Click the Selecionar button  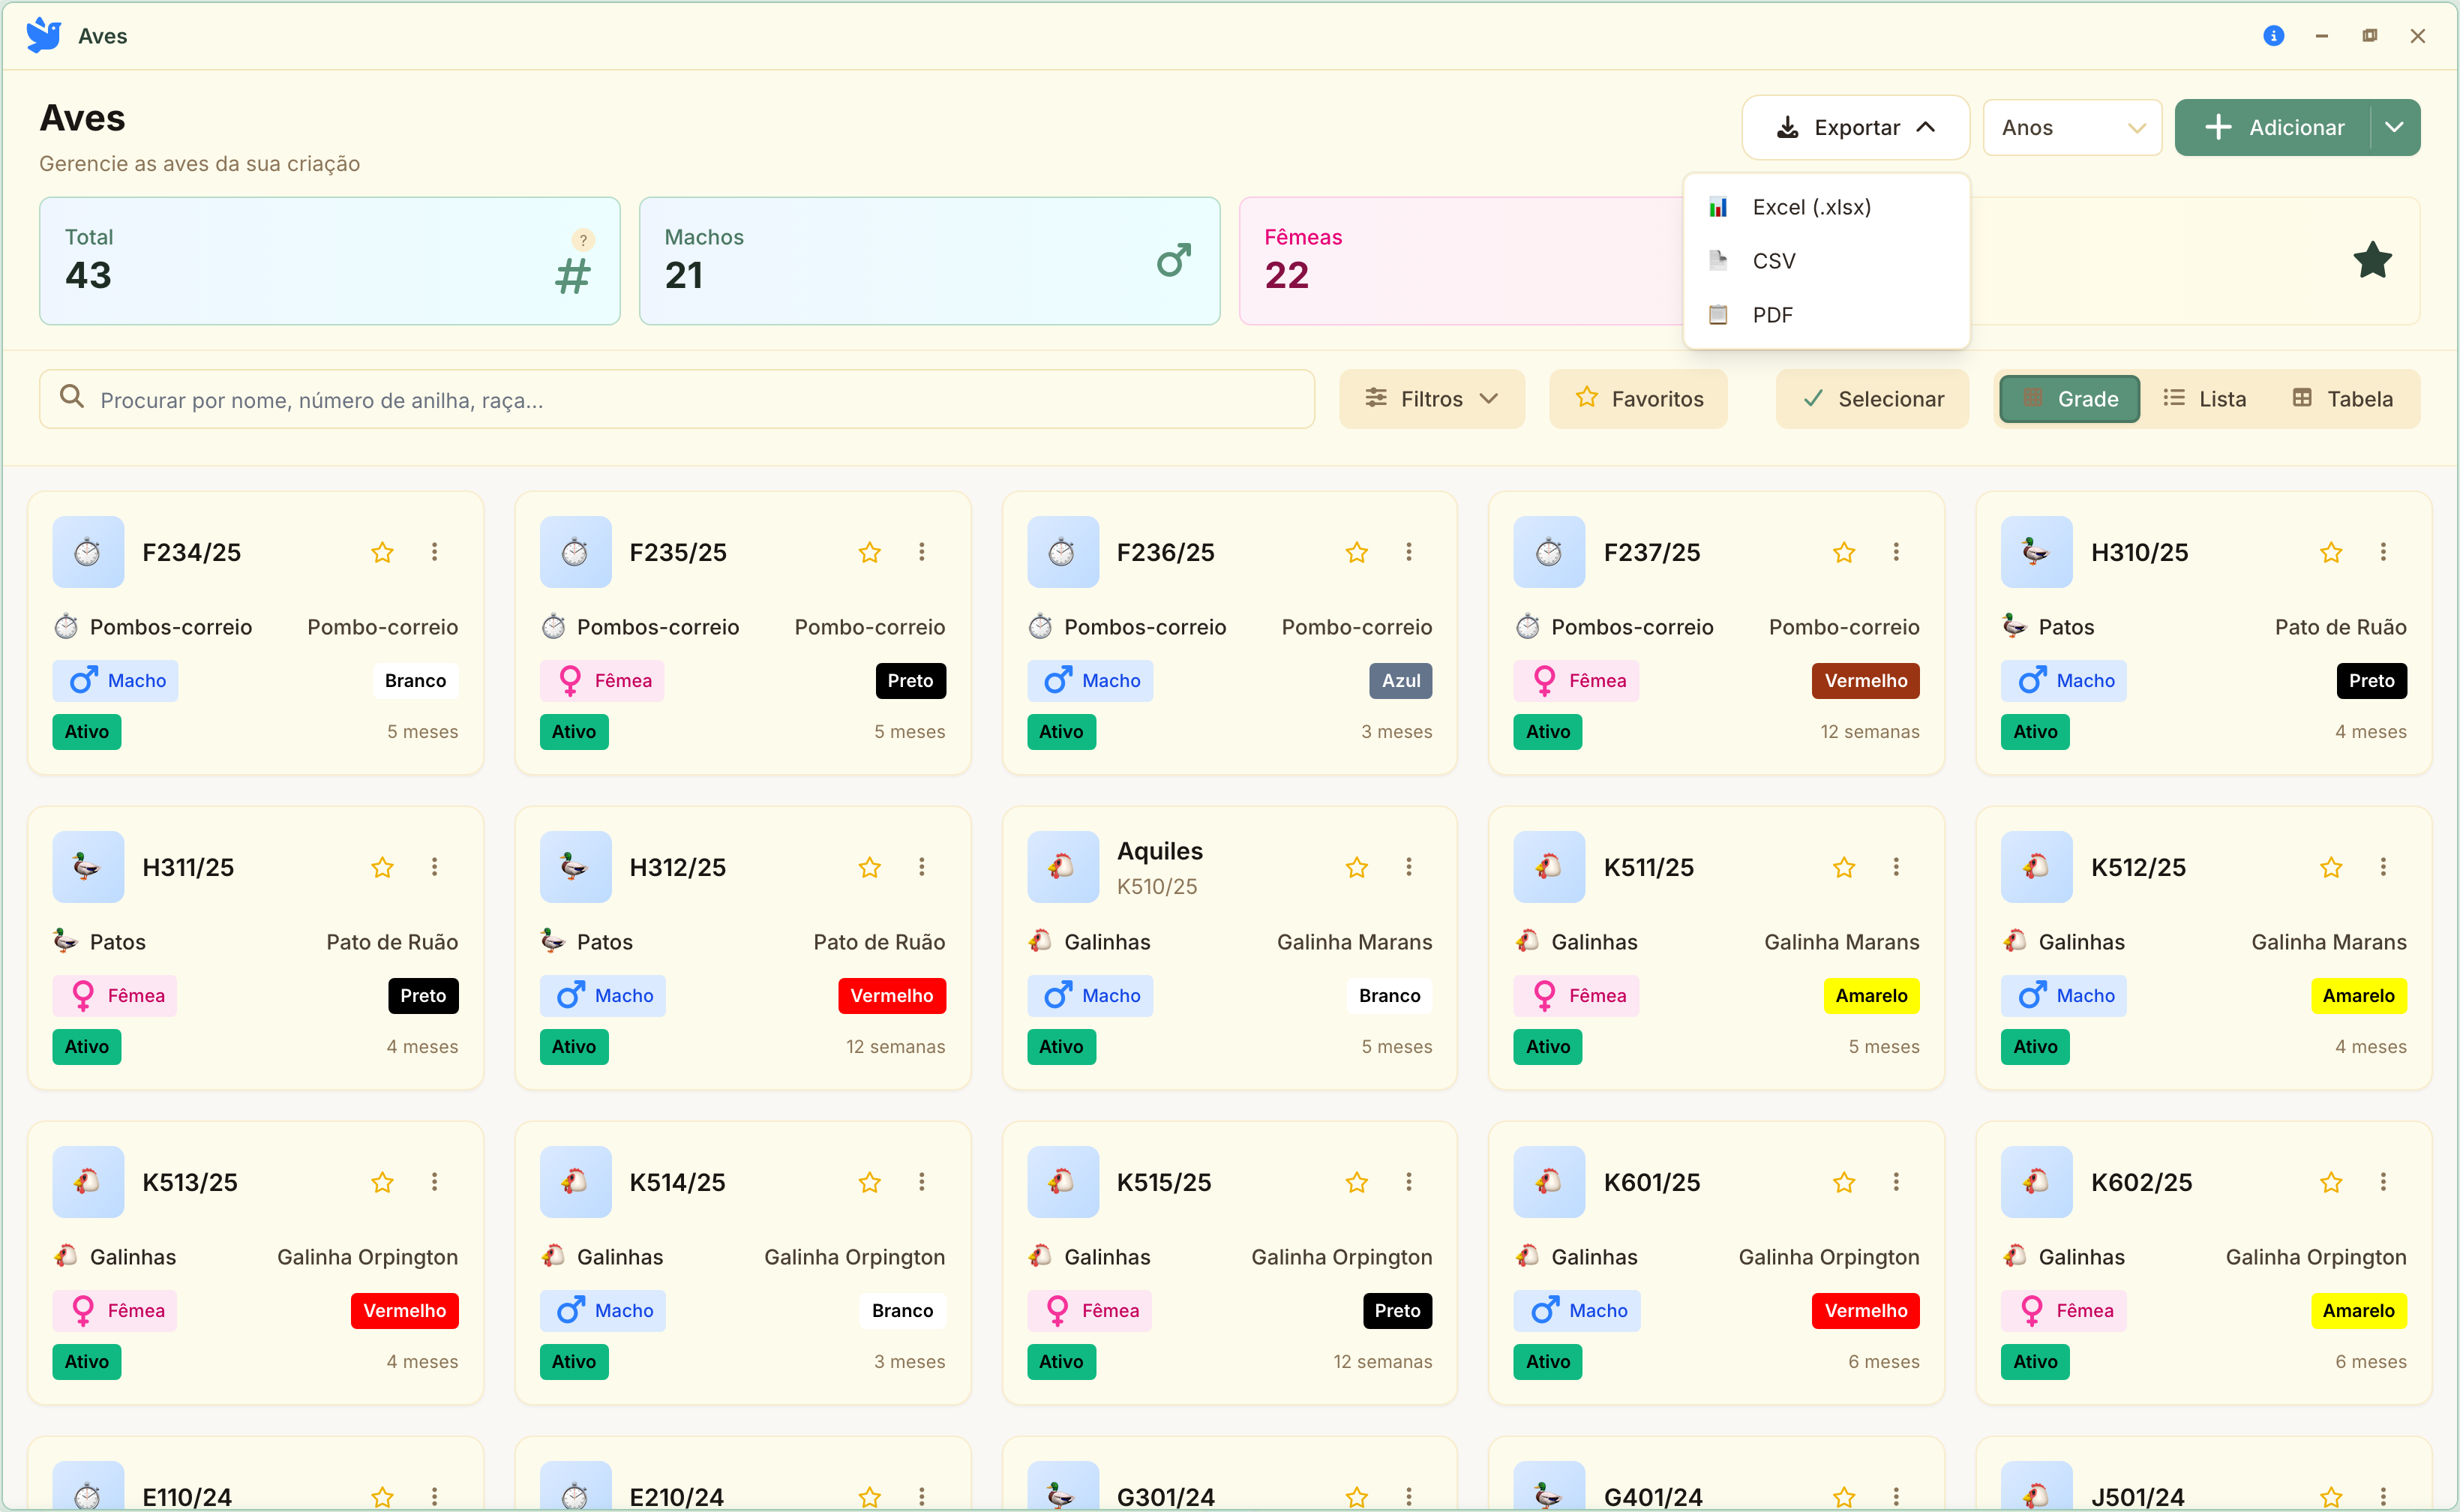(1872, 399)
